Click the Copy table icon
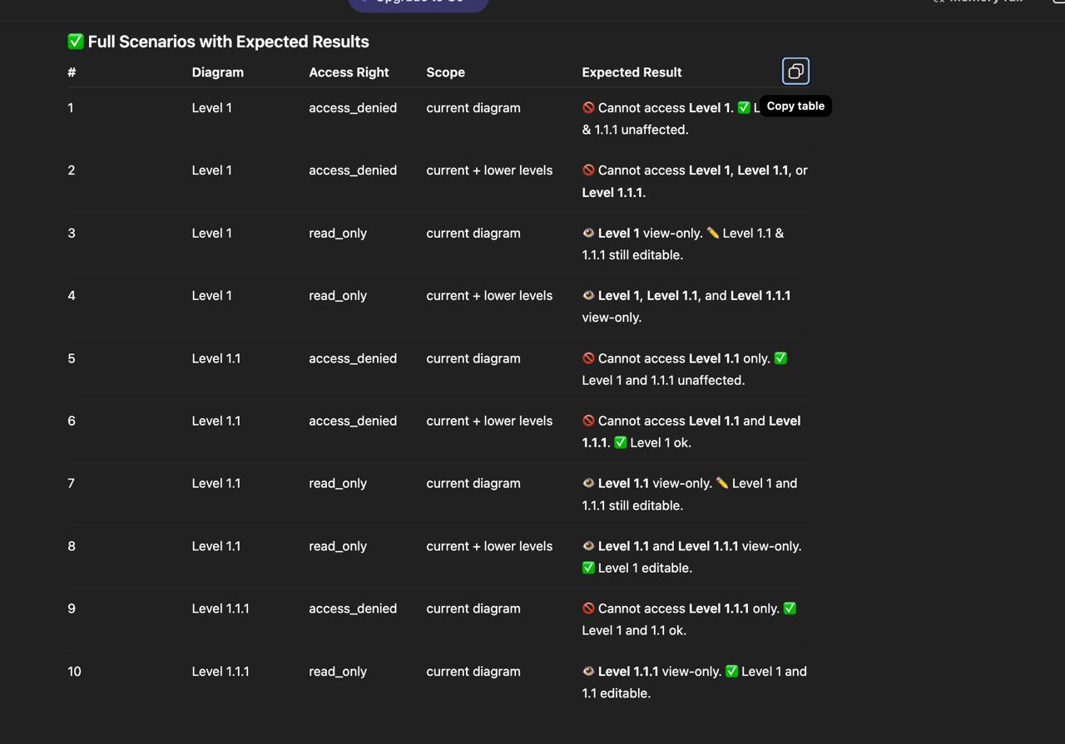The image size is (1065, 744). [x=795, y=71]
